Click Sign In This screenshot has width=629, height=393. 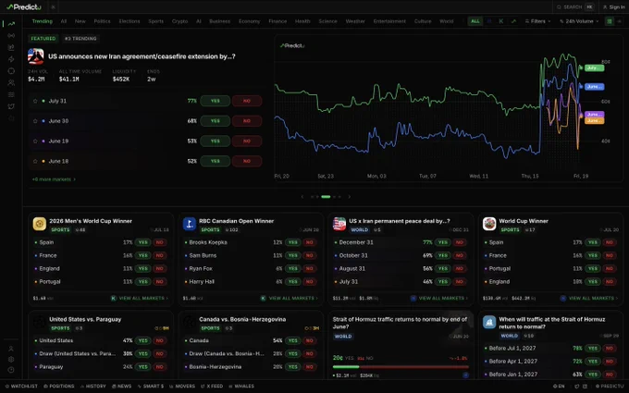tap(614, 6)
